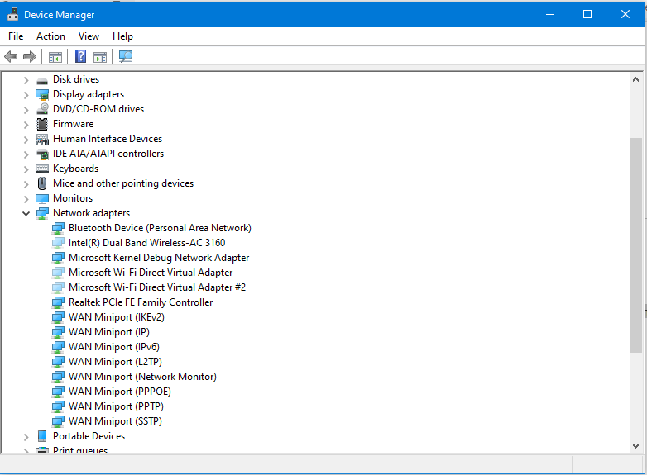Expand the Firmware node

pos(26,125)
